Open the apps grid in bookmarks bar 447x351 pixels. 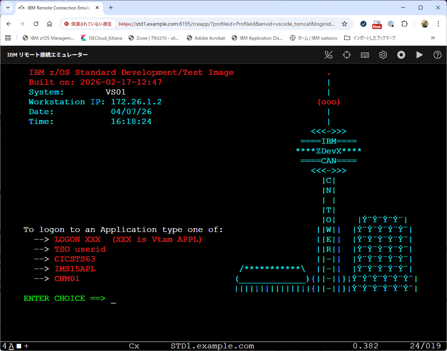pos(8,38)
